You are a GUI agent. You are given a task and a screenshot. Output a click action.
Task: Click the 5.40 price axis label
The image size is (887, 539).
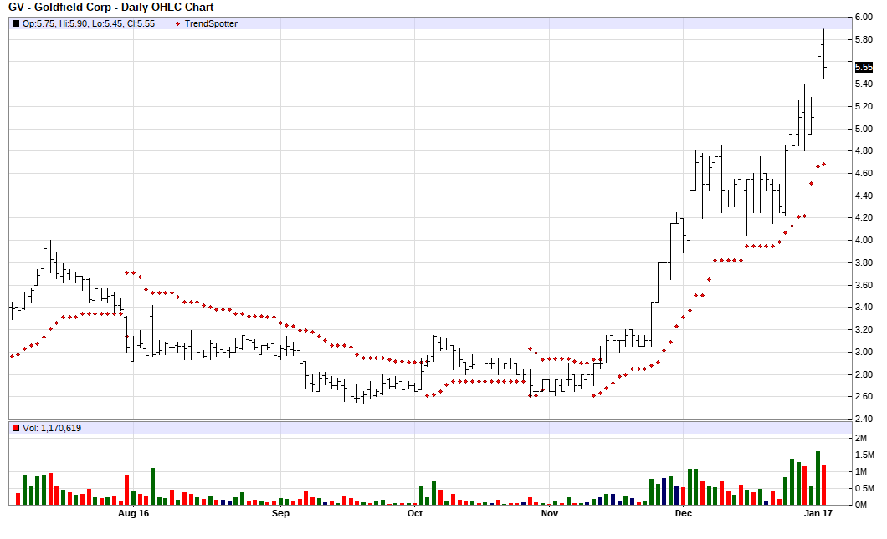pyautogui.click(x=864, y=84)
